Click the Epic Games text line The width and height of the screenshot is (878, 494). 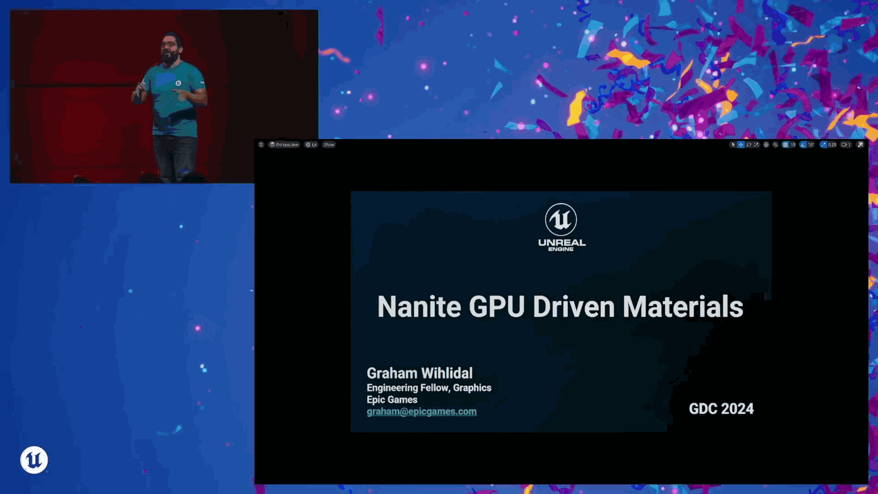pyautogui.click(x=392, y=400)
